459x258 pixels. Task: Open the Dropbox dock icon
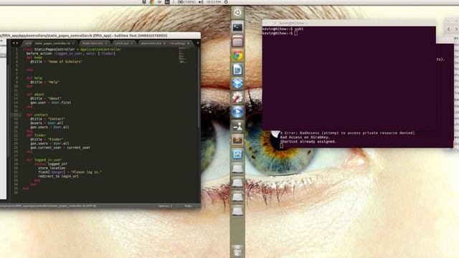click(237, 84)
